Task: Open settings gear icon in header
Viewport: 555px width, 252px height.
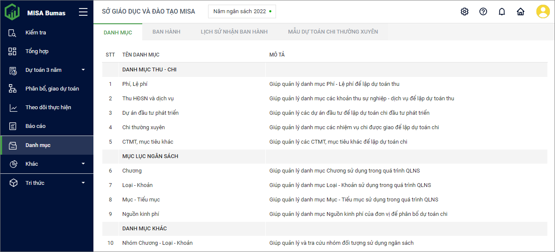Action: pyautogui.click(x=465, y=11)
